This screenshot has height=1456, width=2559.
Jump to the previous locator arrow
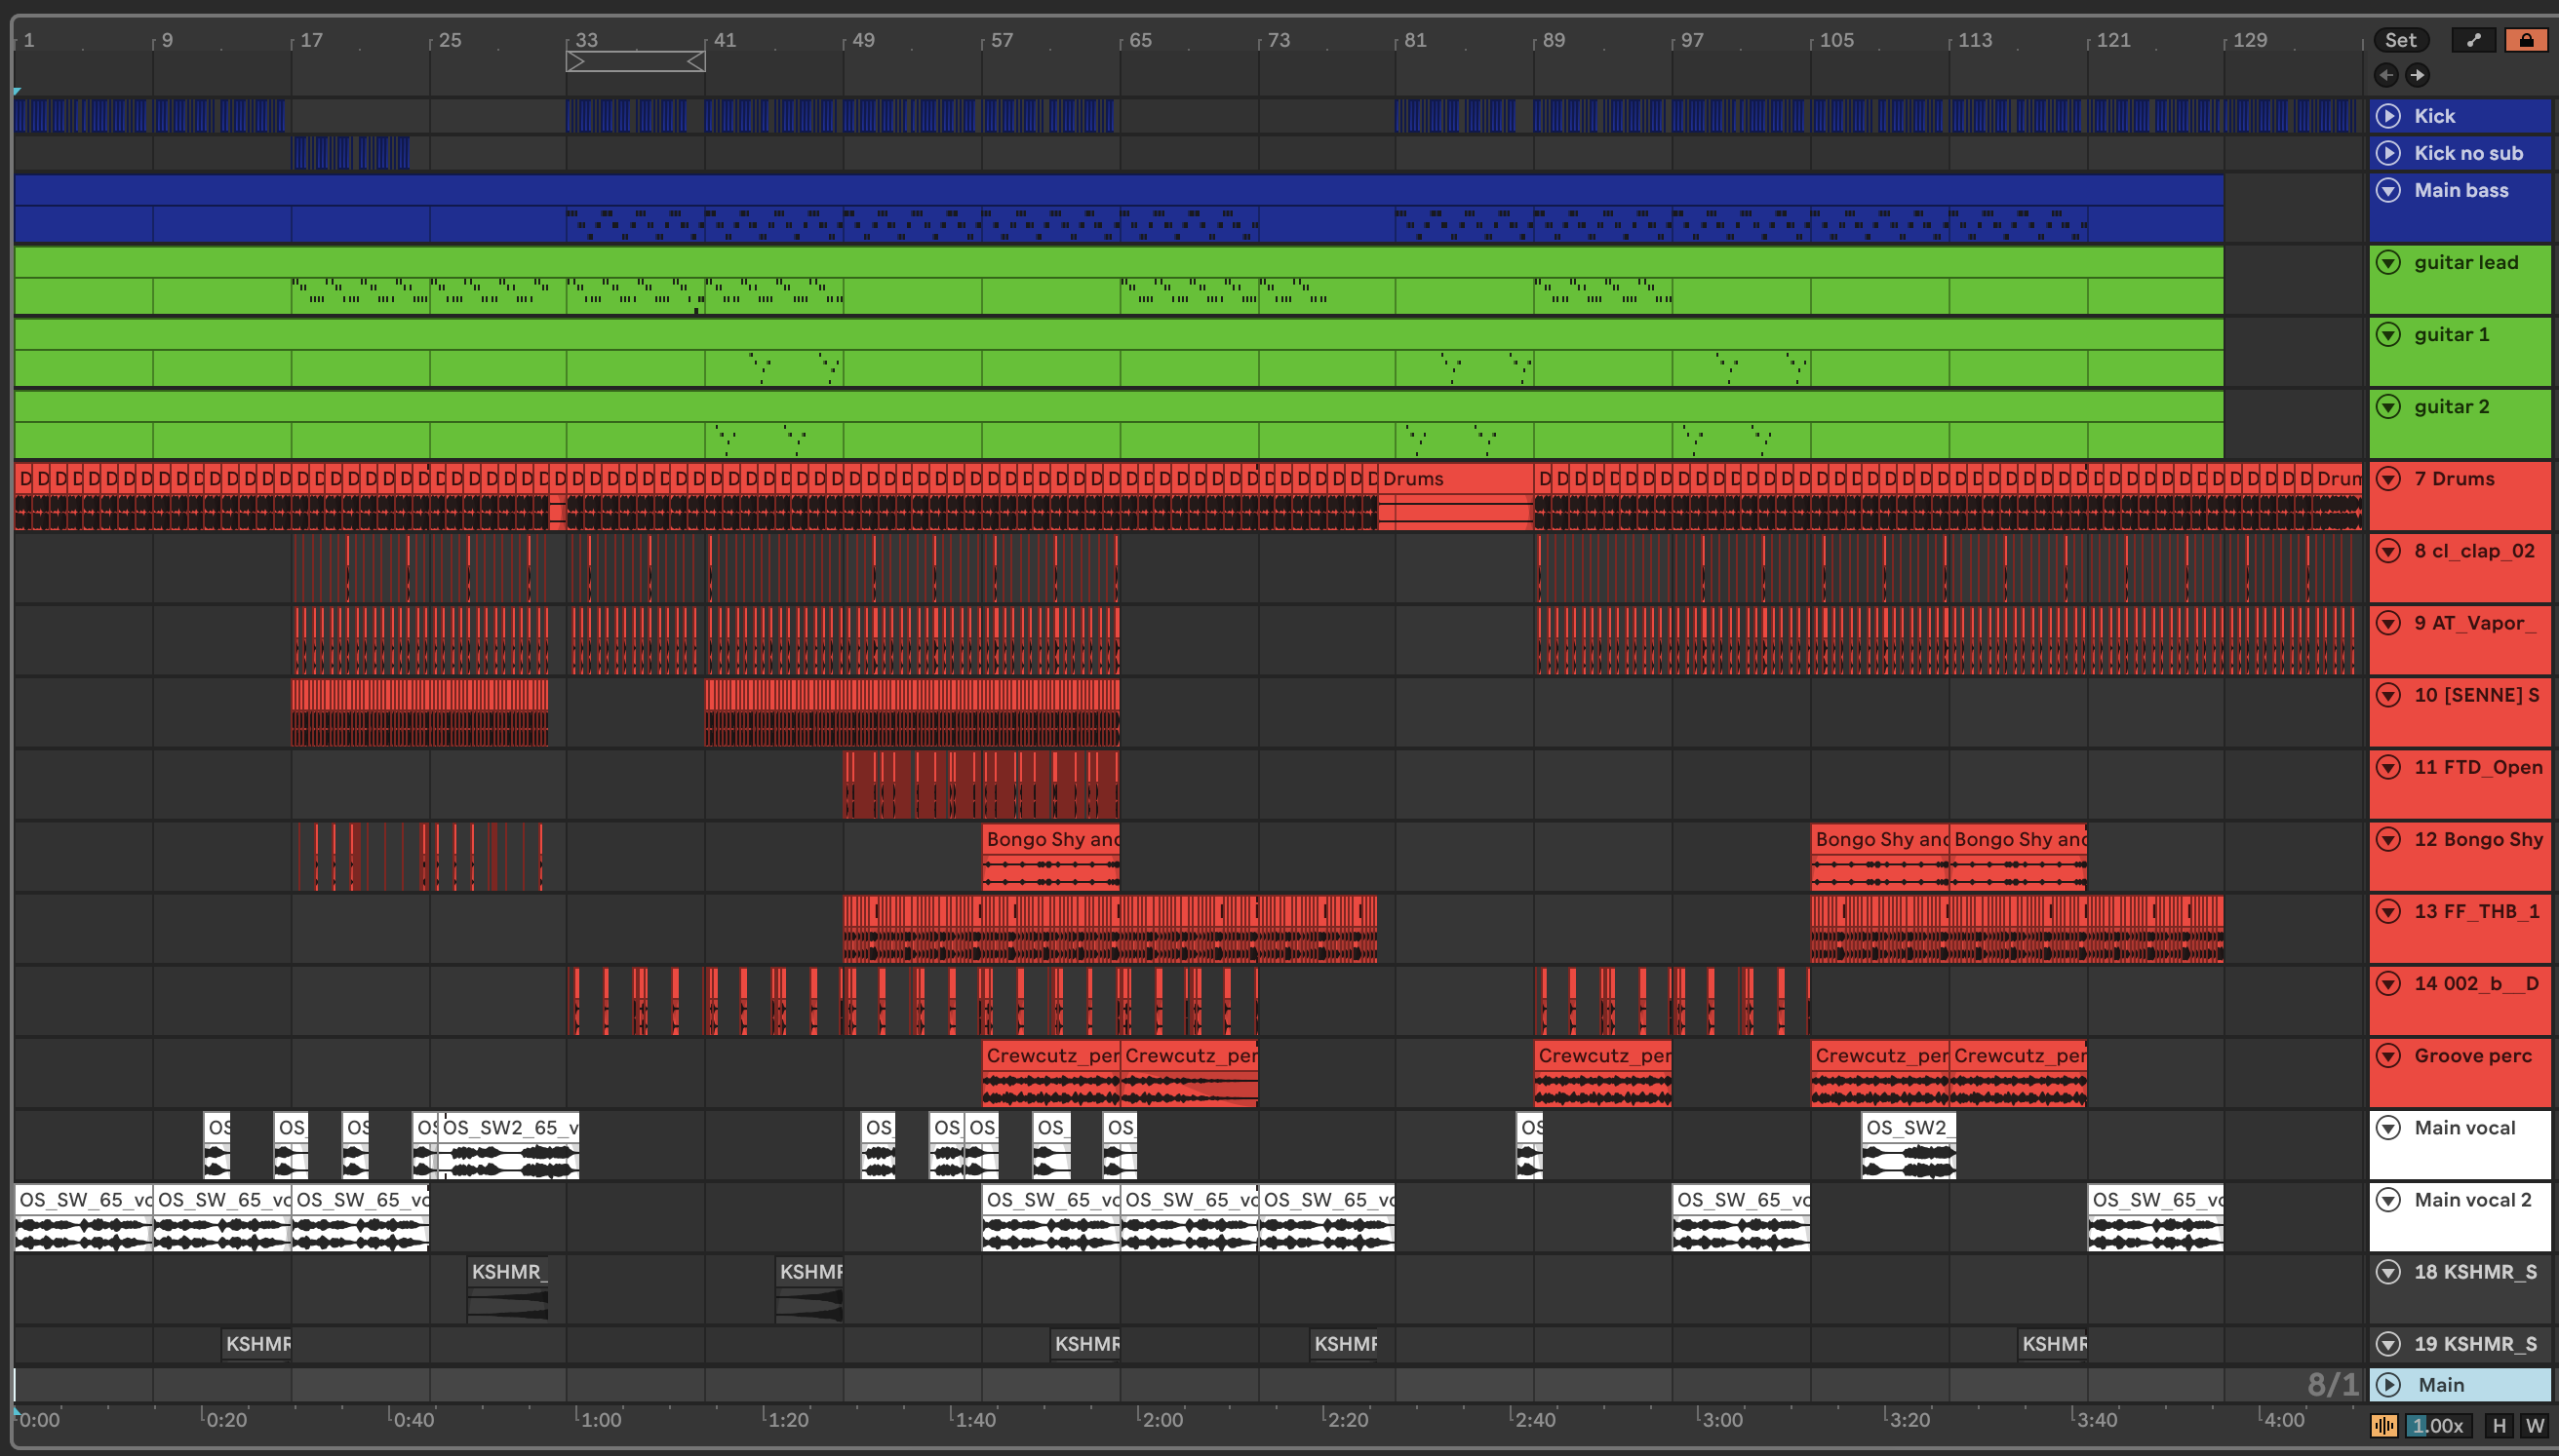tap(2386, 75)
